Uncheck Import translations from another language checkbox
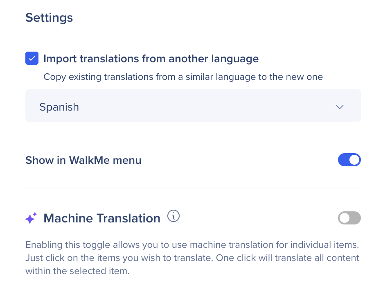This screenshot has height=290, width=392. point(32,59)
